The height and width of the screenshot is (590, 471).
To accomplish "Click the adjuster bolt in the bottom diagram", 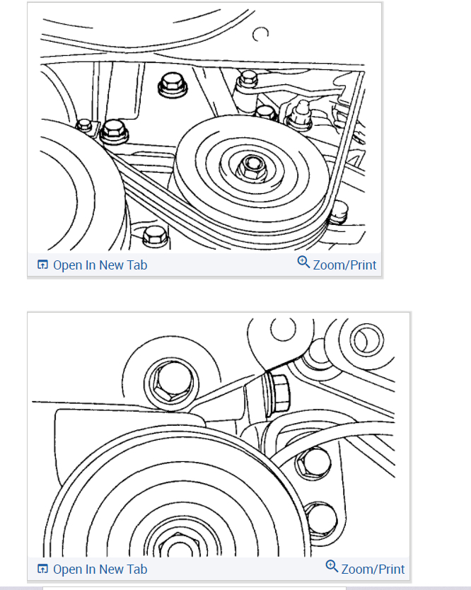I will pyautogui.click(x=277, y=393).
